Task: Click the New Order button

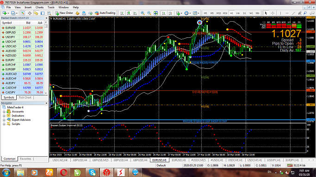Action: click(64, 13)
